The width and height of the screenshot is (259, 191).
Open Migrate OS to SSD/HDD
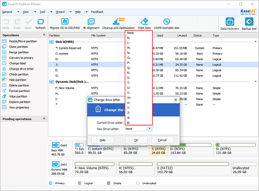pos(65,24)
